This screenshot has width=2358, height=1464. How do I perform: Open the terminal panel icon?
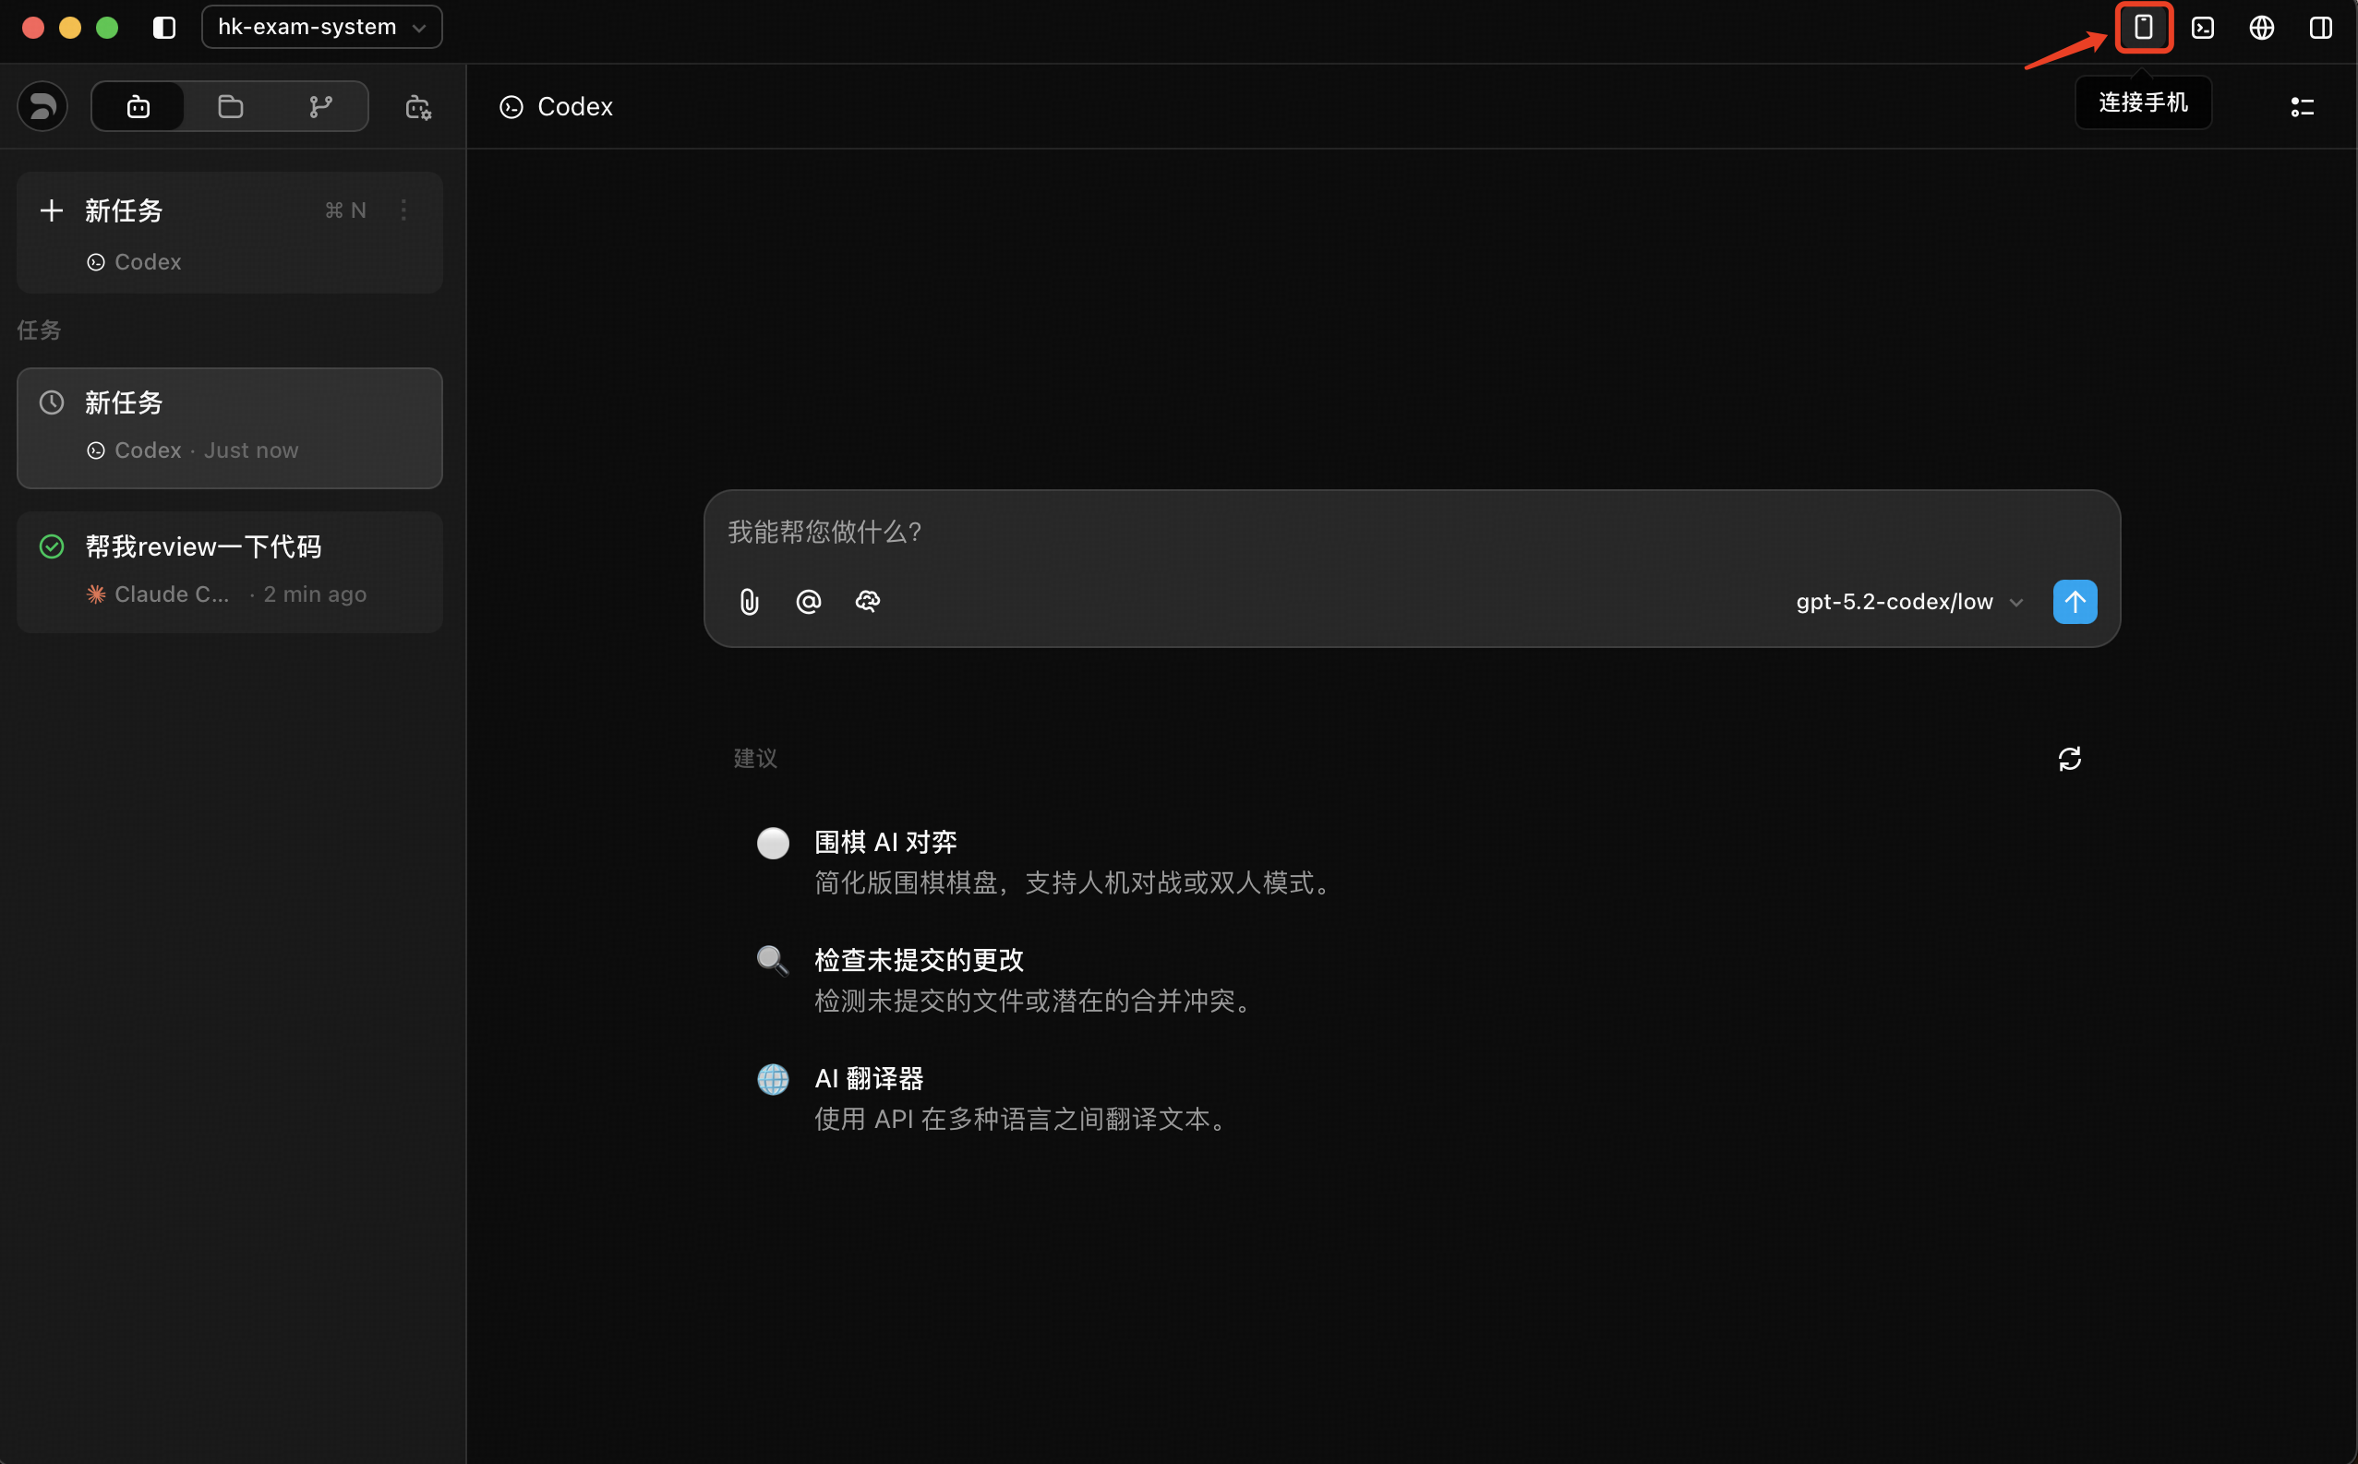[x=2202, y=27]
